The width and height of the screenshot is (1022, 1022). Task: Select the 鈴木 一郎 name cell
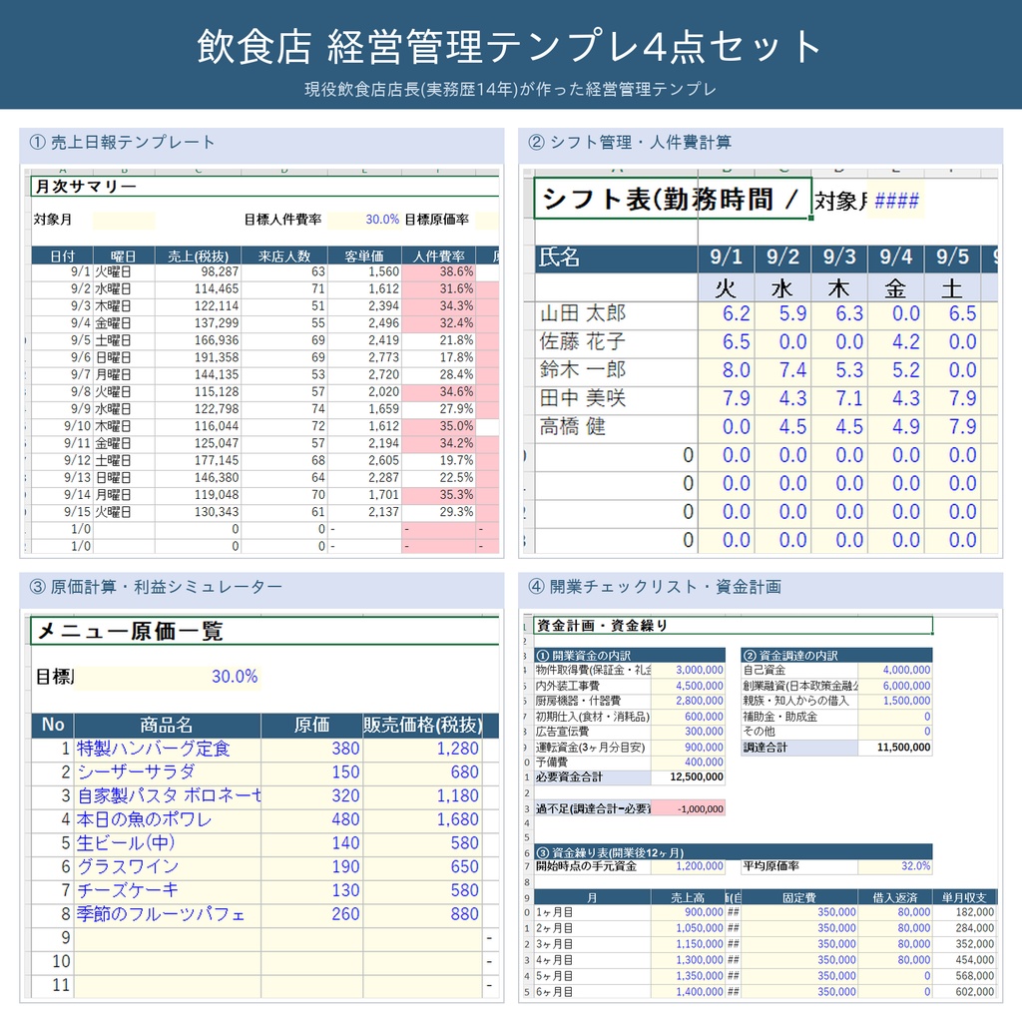coord(616,370)
